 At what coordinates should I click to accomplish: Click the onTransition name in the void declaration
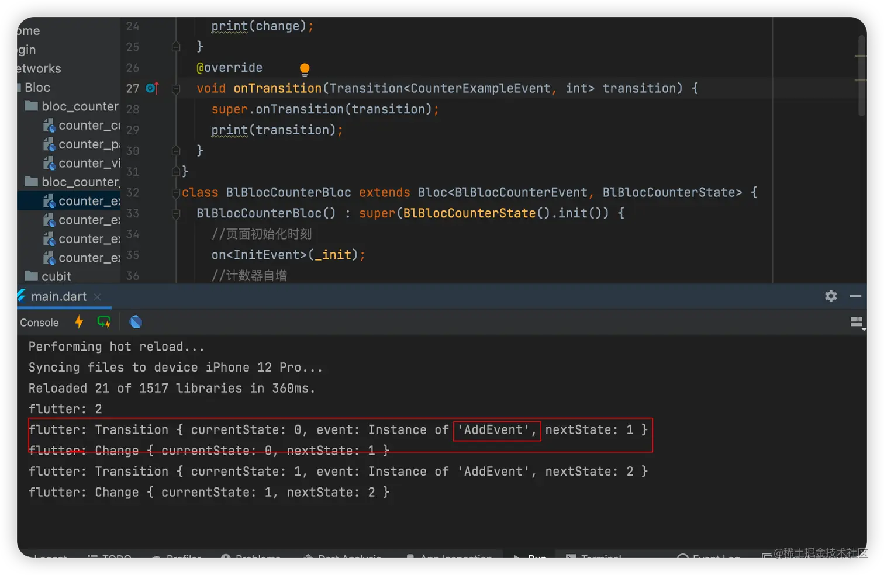[278, 88]
